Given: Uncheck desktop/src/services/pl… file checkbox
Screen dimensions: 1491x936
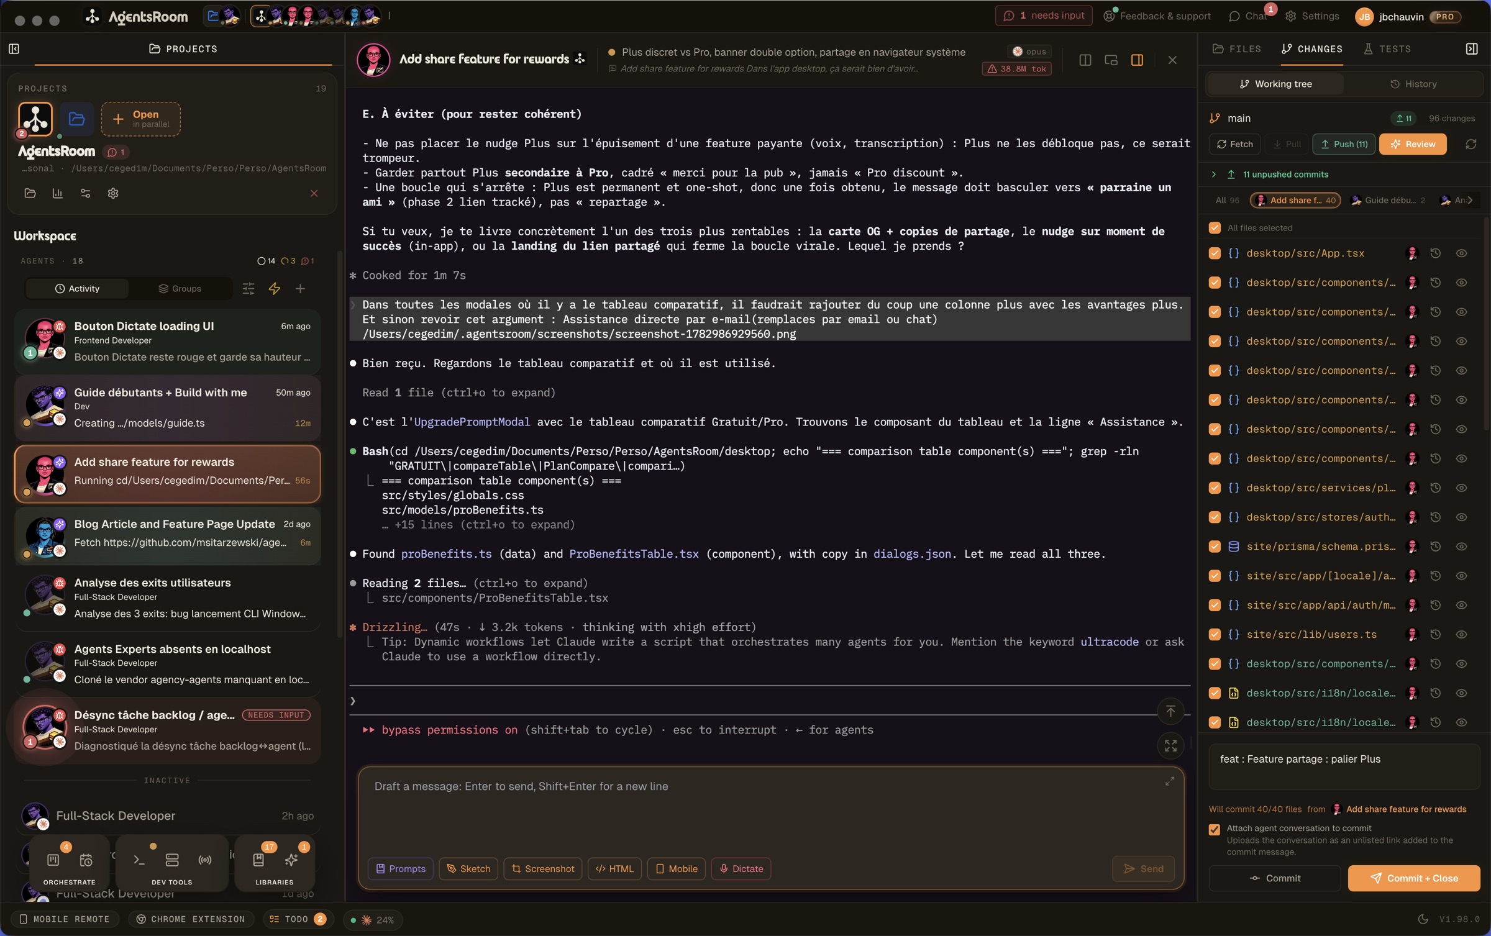Looking at the screenshot, I should [1215, 488].
